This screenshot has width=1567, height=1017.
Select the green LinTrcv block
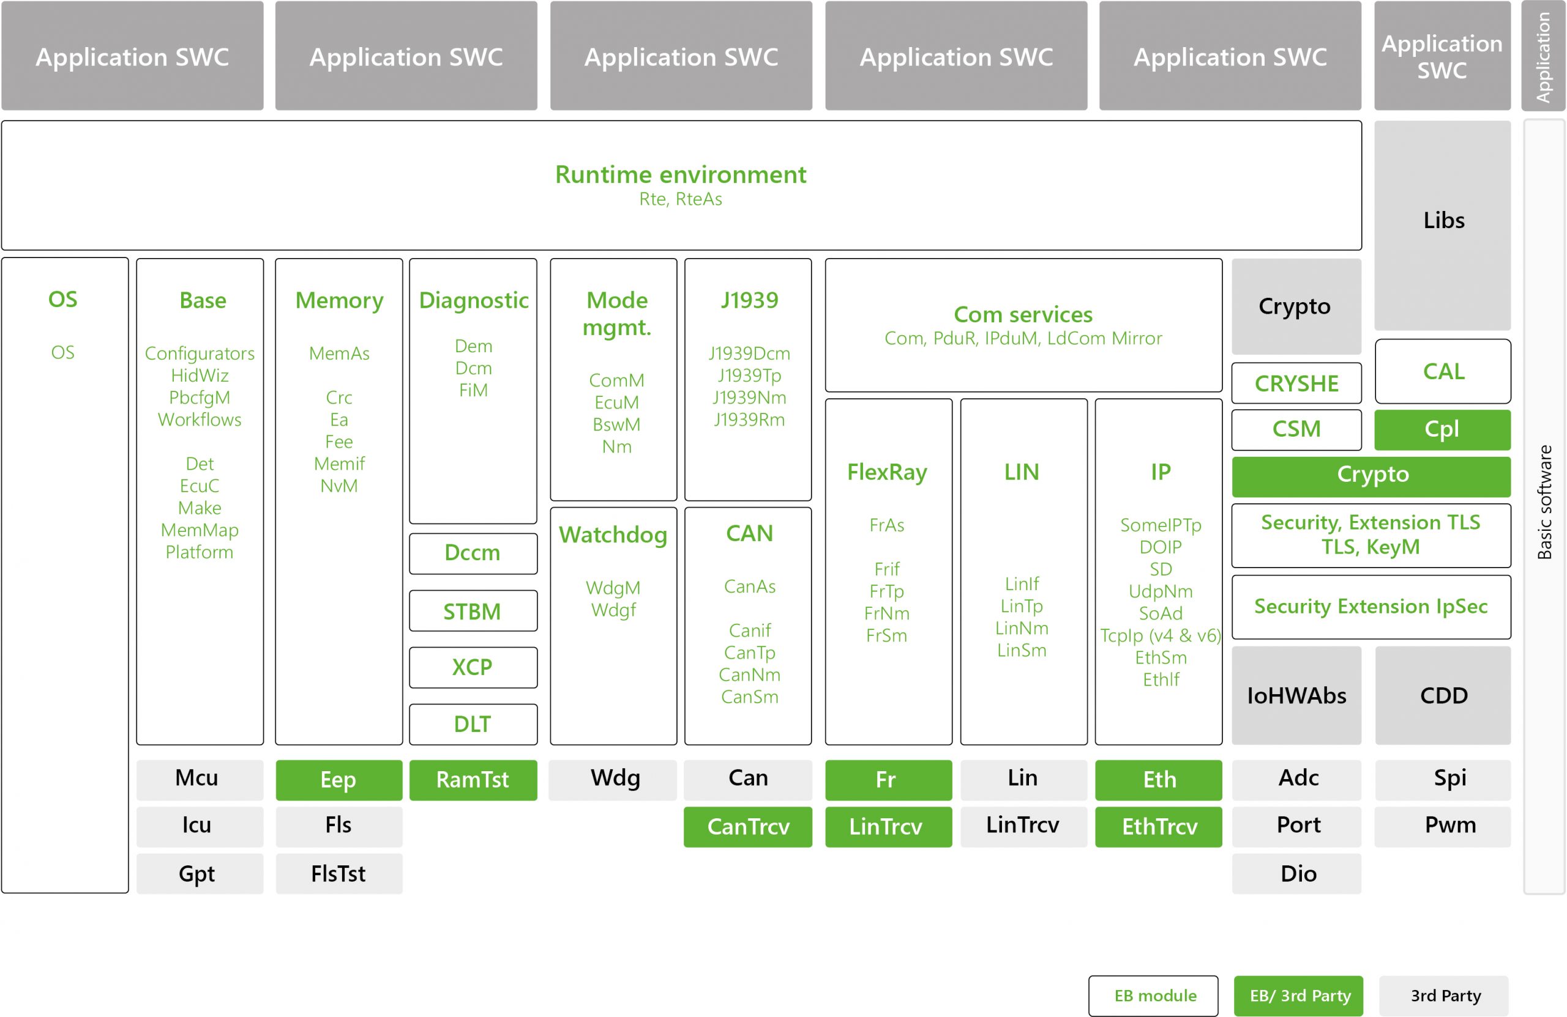[888, 826]
